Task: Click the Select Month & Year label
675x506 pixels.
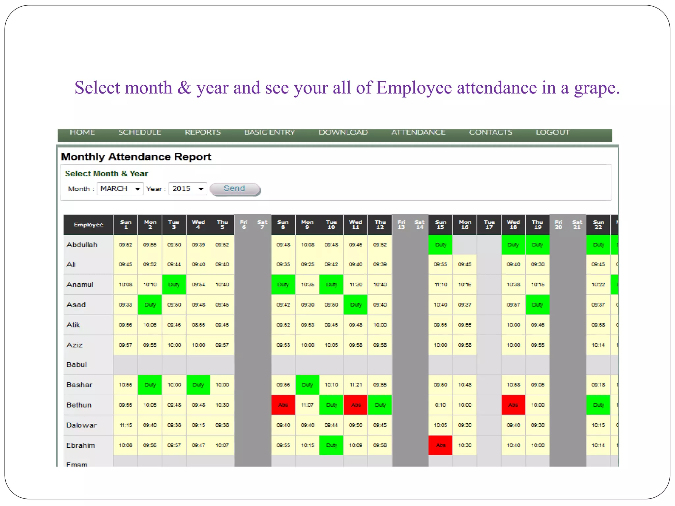Action: point(106,174)
